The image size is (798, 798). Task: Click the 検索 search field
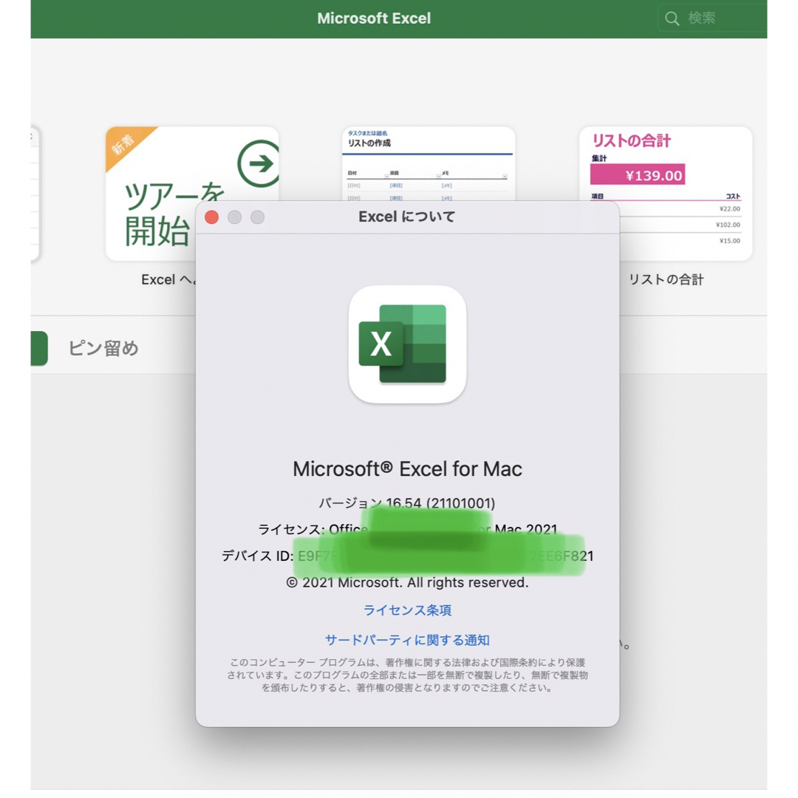pos(712,18)
